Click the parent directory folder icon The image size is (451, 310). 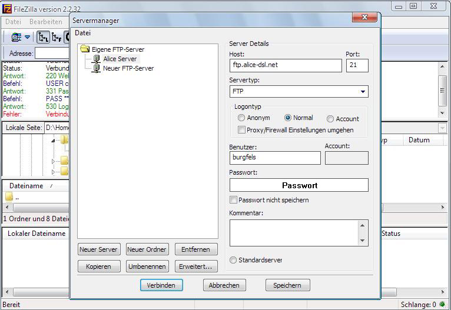tap(9, 197)
